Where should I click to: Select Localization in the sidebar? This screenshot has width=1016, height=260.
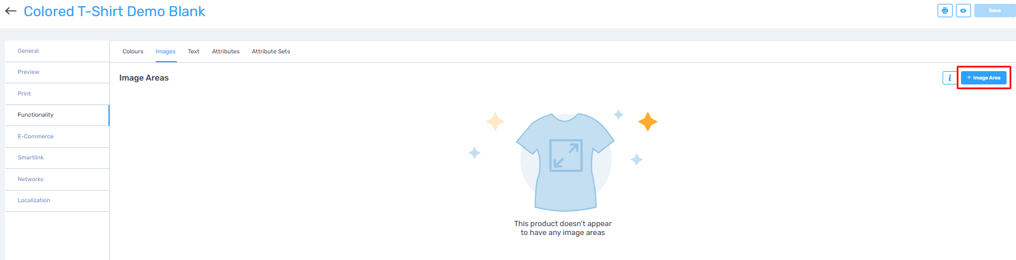pyautogui.click(x=34, y=201)
